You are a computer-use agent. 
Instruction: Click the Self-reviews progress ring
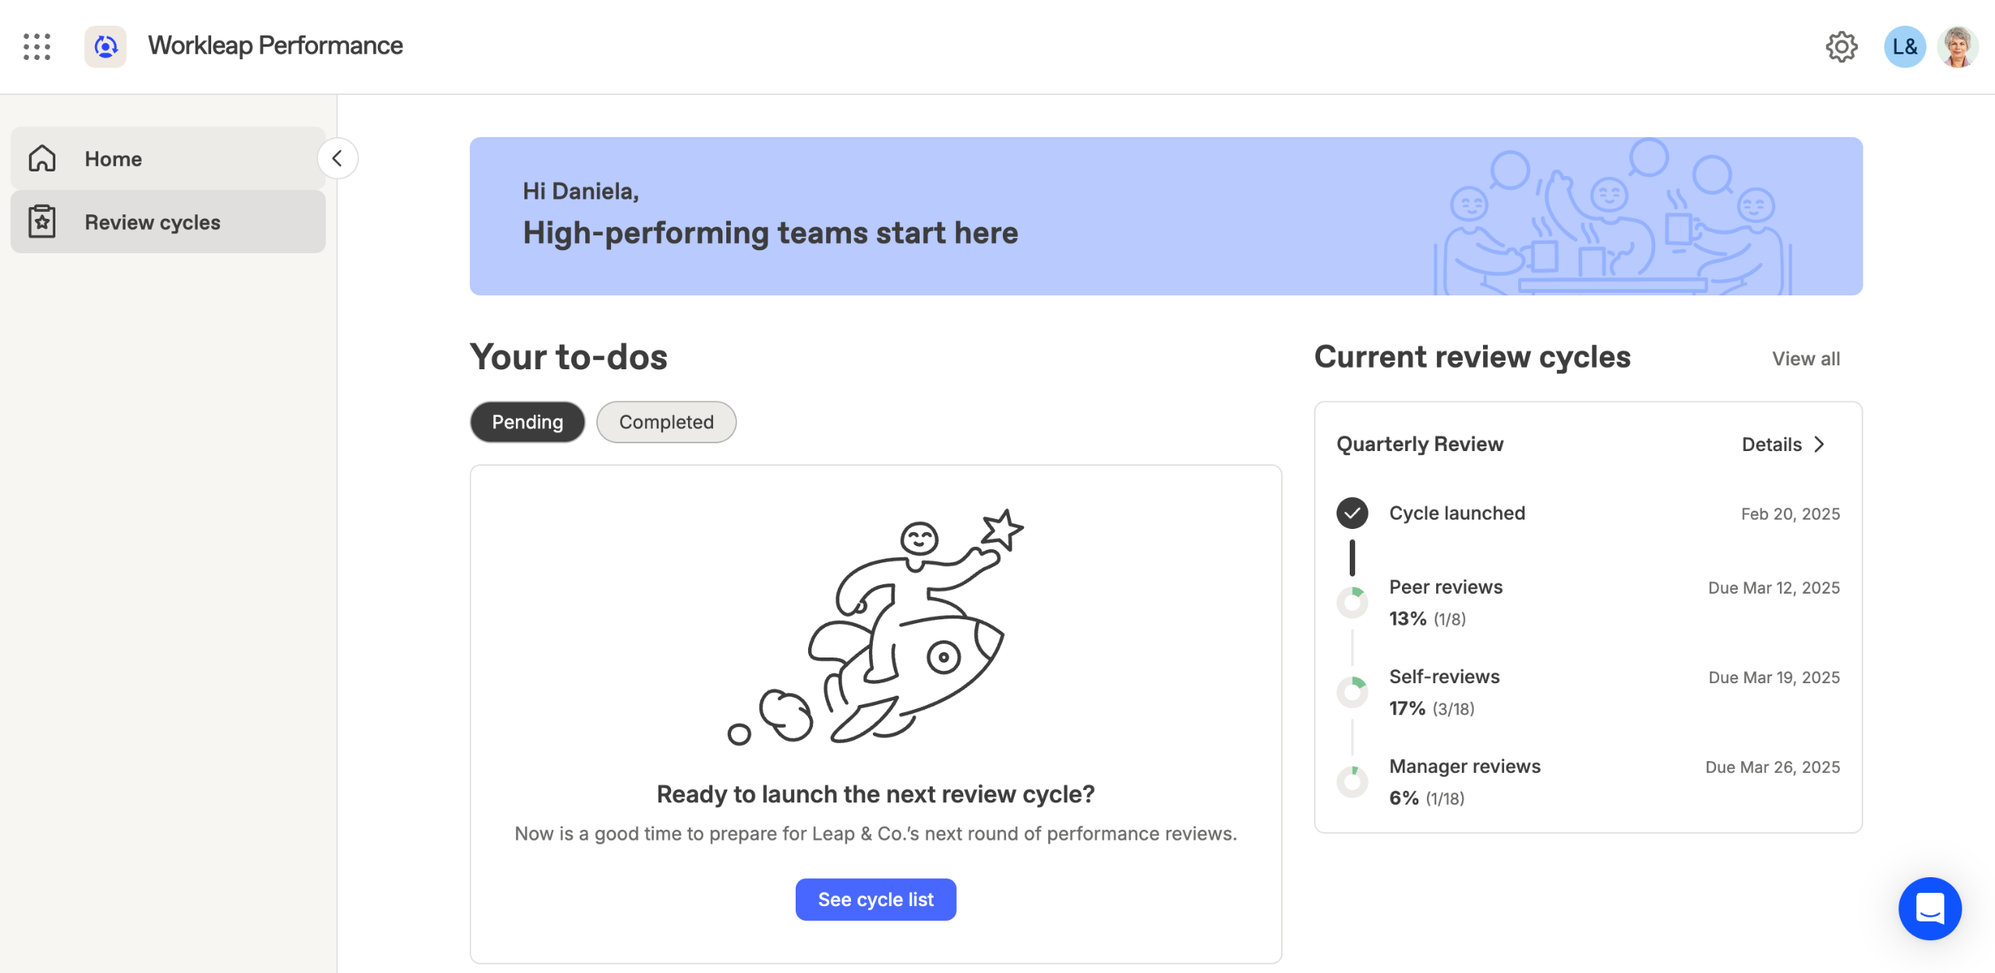(x=1352, y=692)
